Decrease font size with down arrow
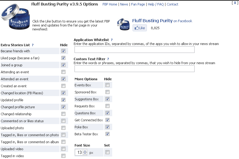 coord(85,154)
